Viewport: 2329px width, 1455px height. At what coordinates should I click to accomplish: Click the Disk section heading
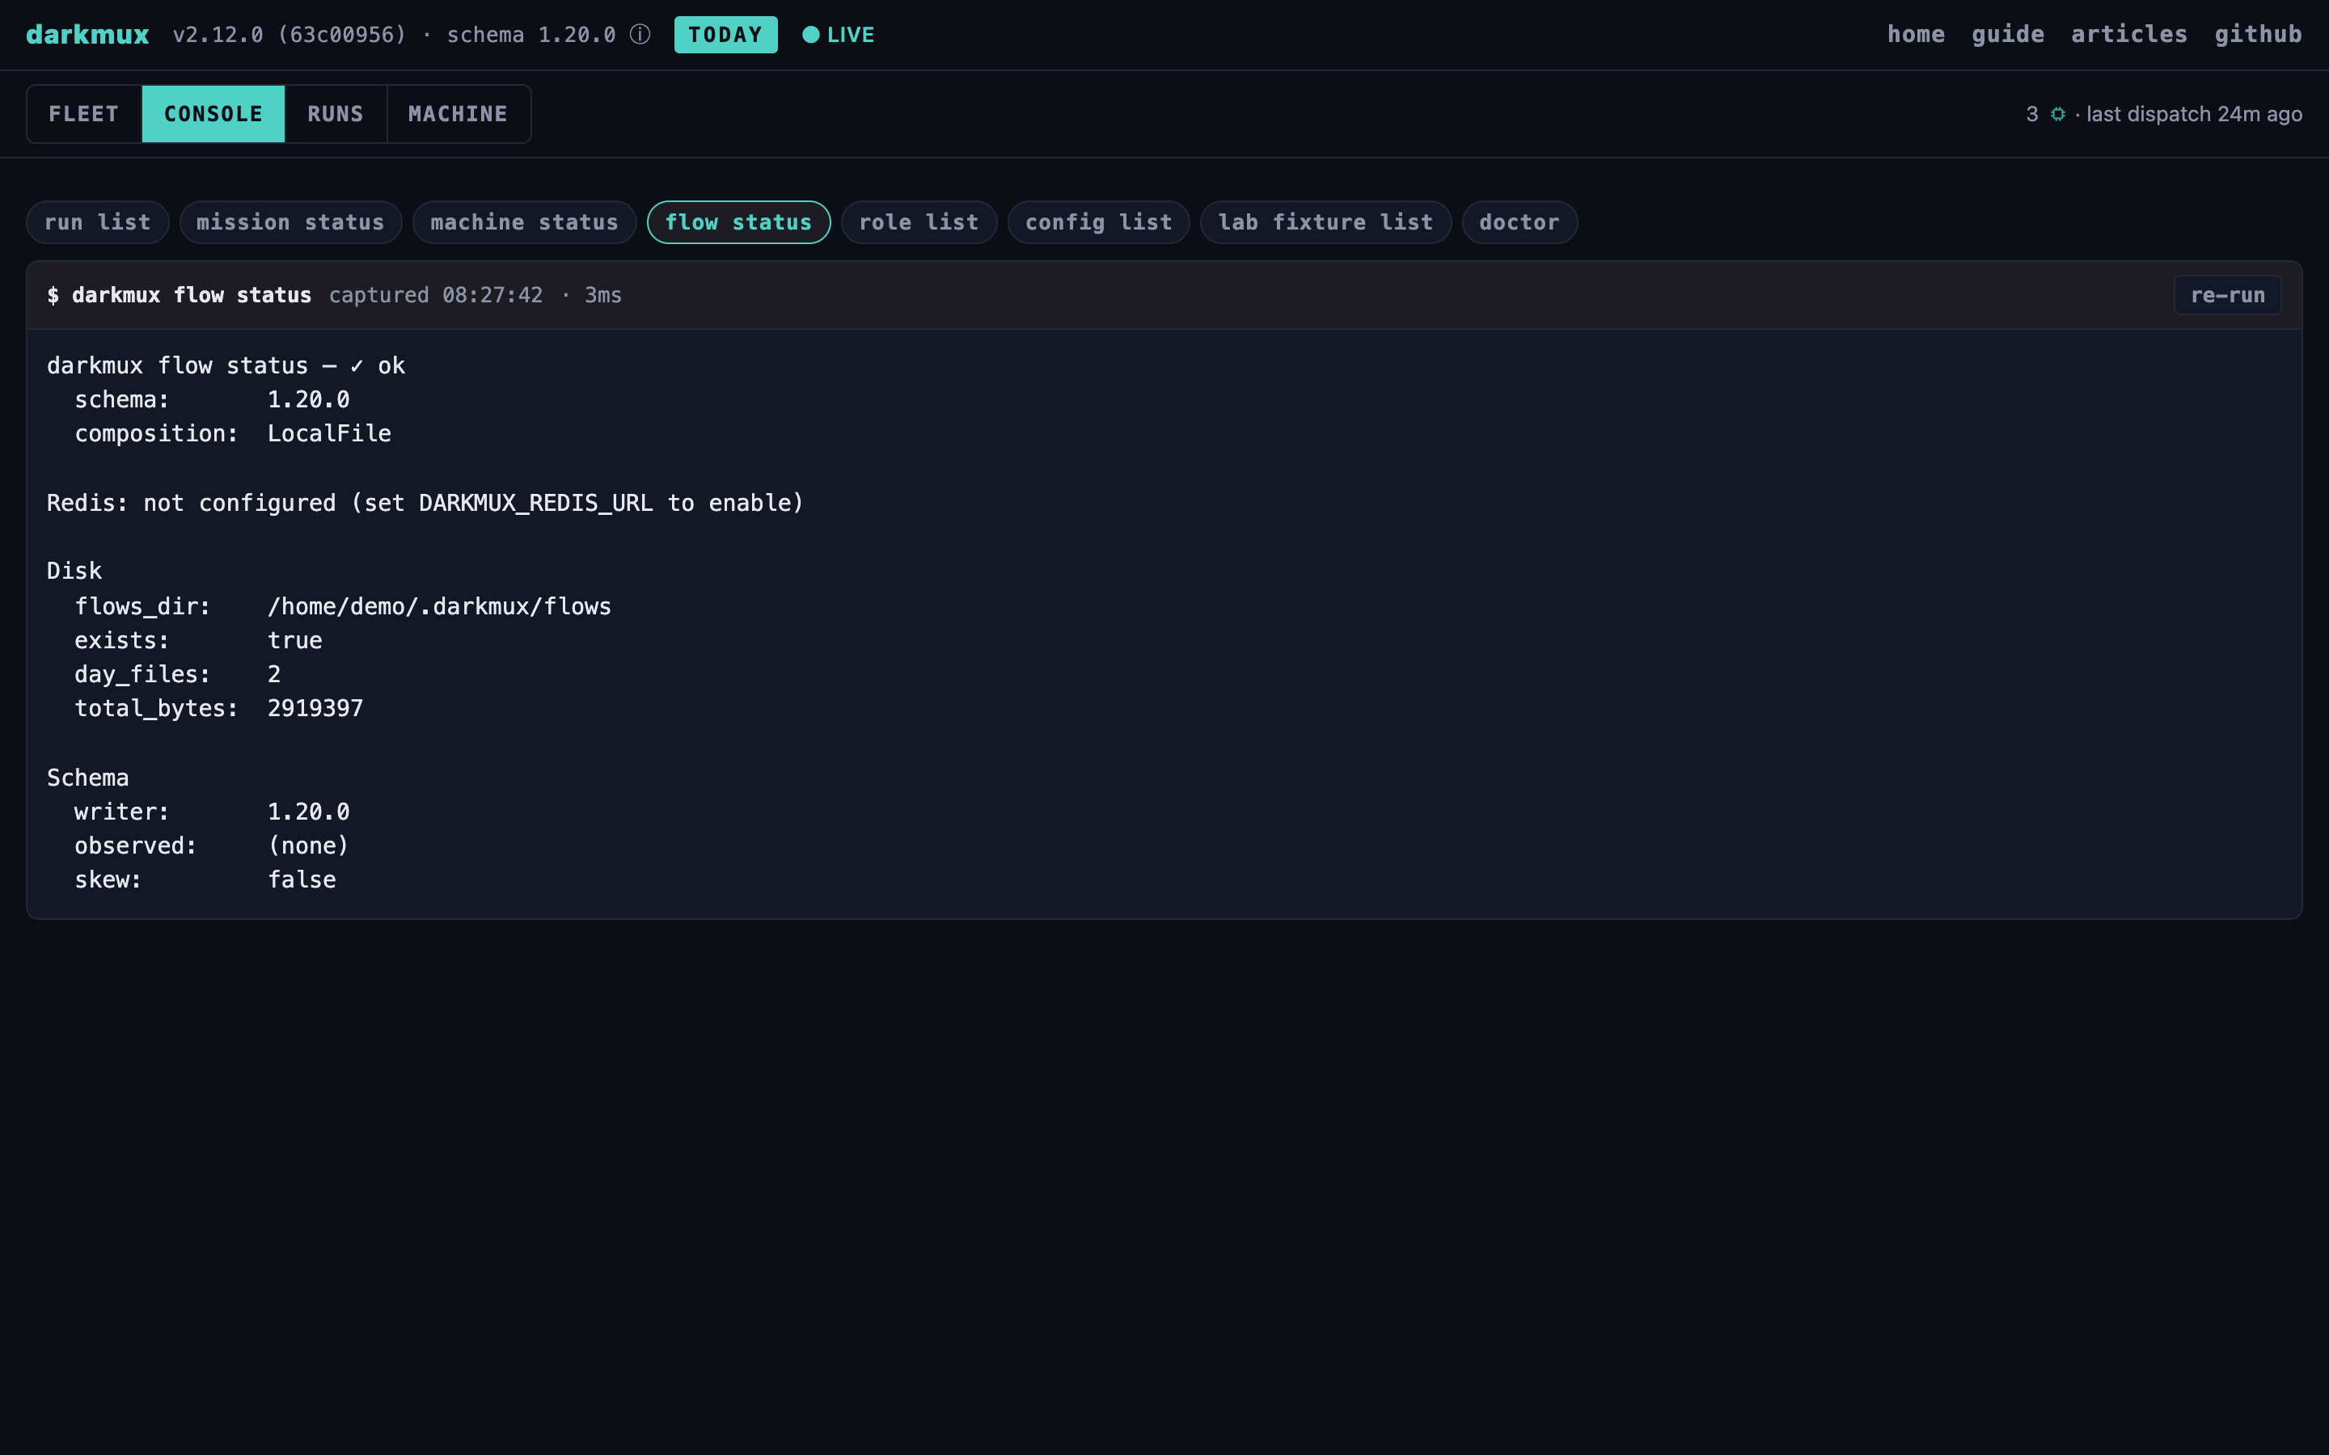(74, 571)
